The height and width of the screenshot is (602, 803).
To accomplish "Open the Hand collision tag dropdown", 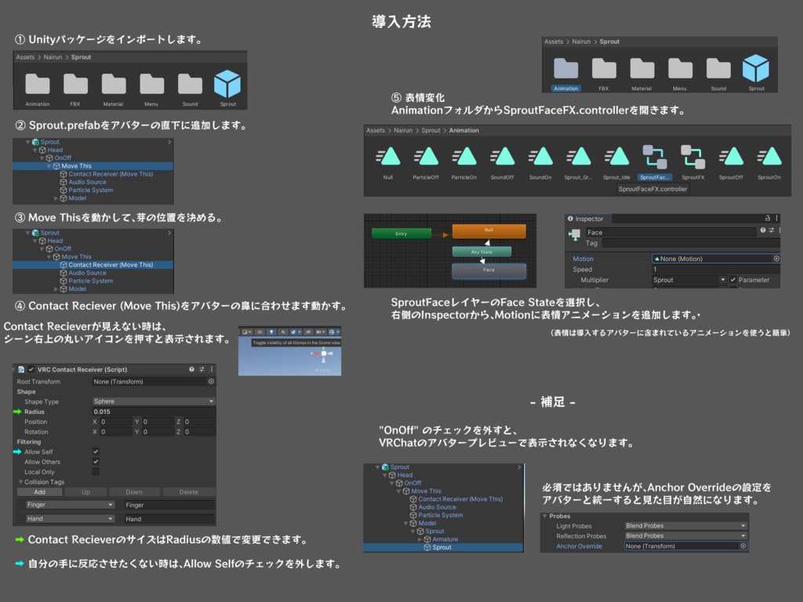I will click(70, 519).
